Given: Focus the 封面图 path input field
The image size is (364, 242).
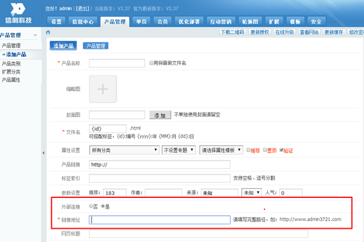Looking at the screenshot, I should (117, 114).
